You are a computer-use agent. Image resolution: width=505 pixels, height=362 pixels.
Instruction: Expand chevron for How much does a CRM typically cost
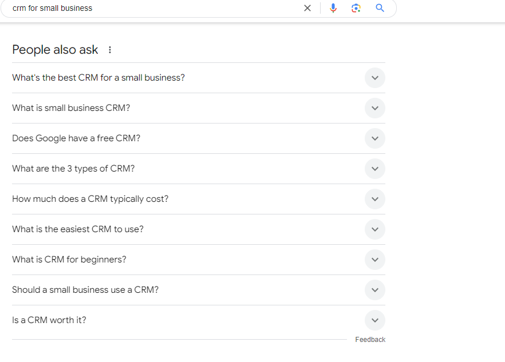coord(375,199)
